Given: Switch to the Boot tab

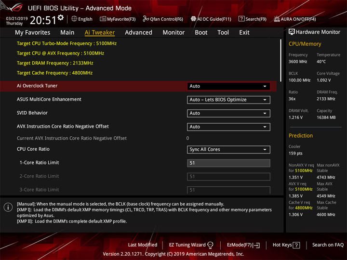Looking at the screenshot, I should coord(201,33).
